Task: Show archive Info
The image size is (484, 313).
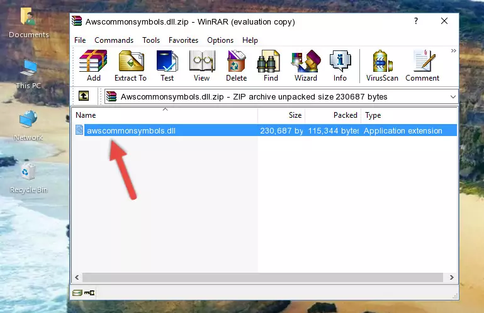Action: pos(340,65)
